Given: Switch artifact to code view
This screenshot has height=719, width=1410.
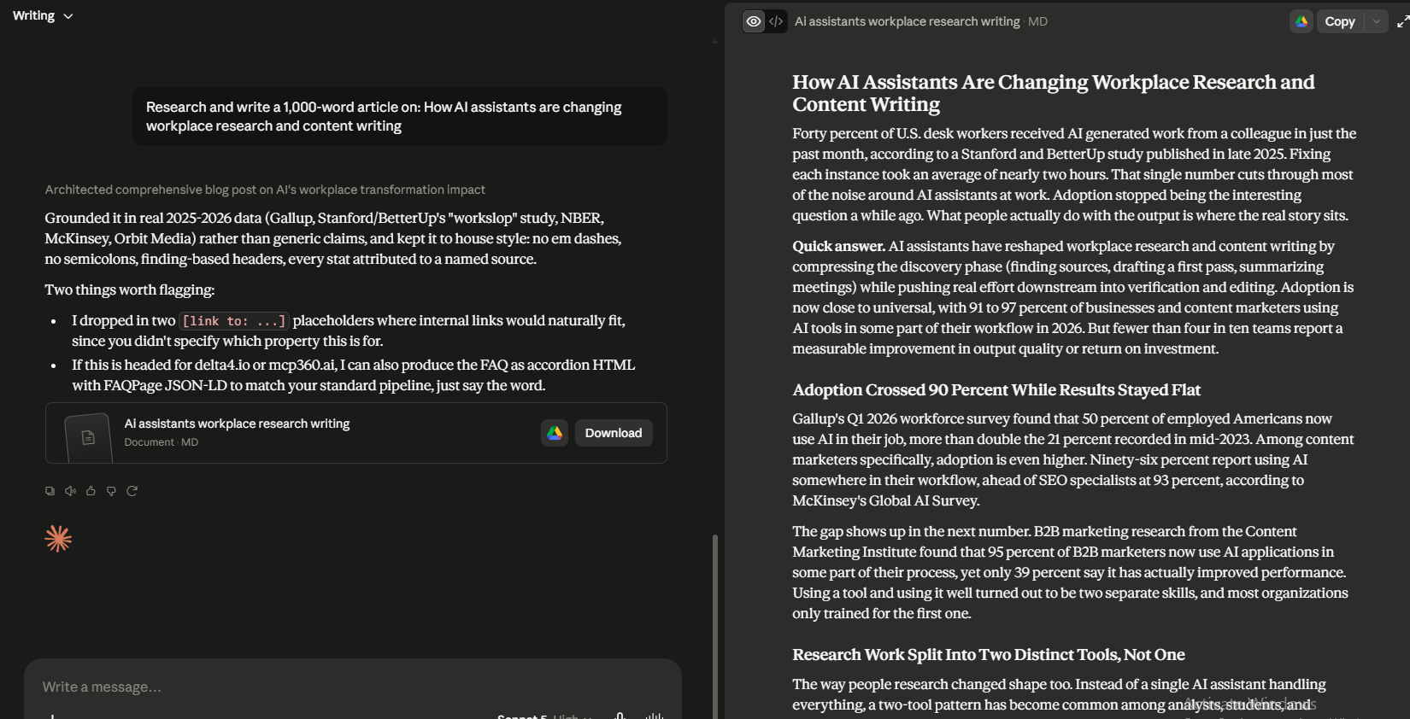Looking at the screenshot, I should 776,21.
